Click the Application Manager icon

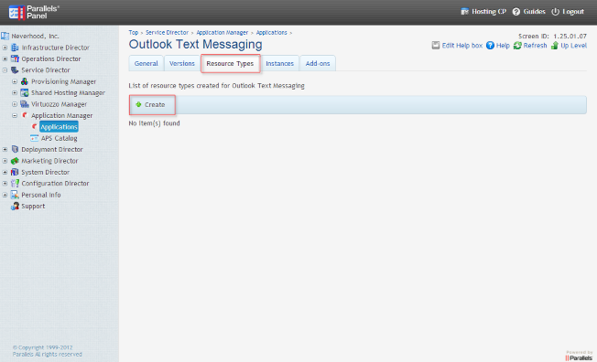pyautogui.click(x=25, y=115)
